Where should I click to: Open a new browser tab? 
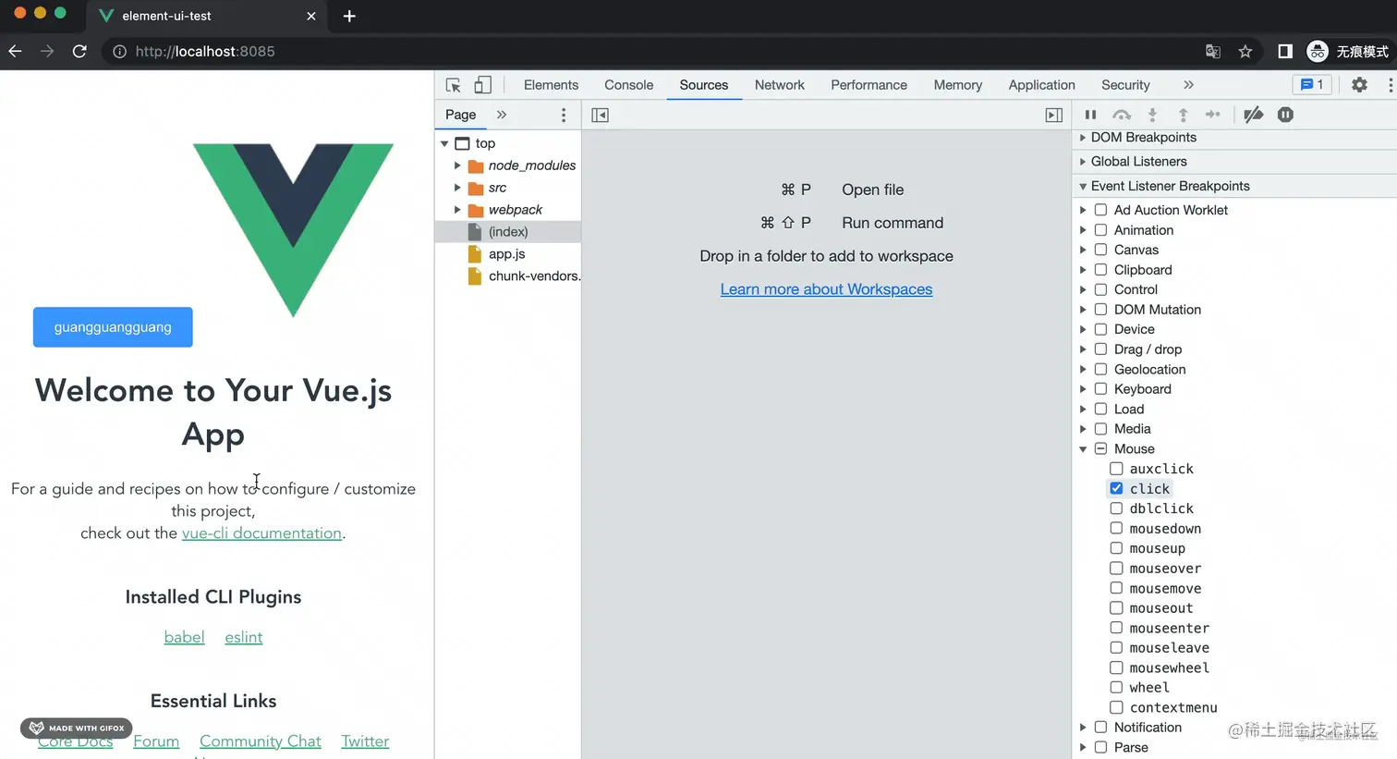coord(349,16)
